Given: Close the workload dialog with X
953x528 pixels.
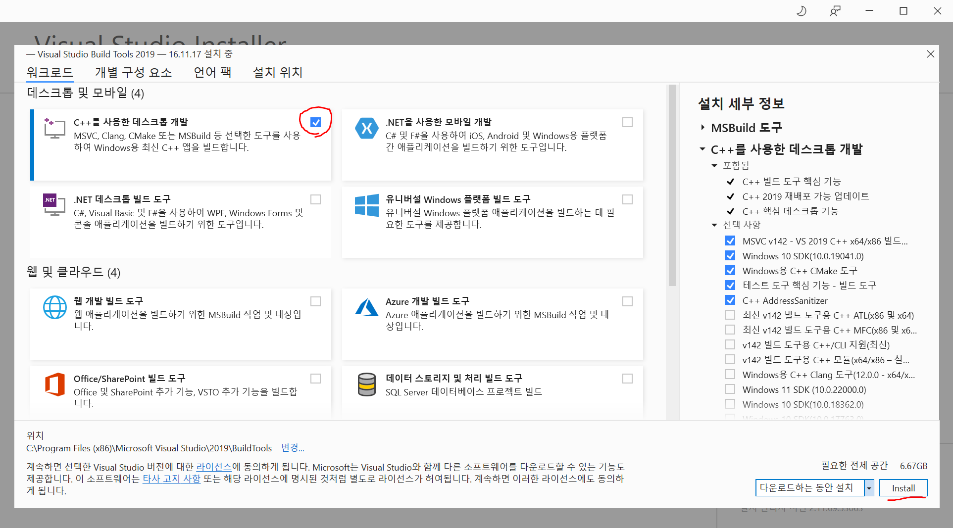Looking at the screenshot, I should coord(930,54).
